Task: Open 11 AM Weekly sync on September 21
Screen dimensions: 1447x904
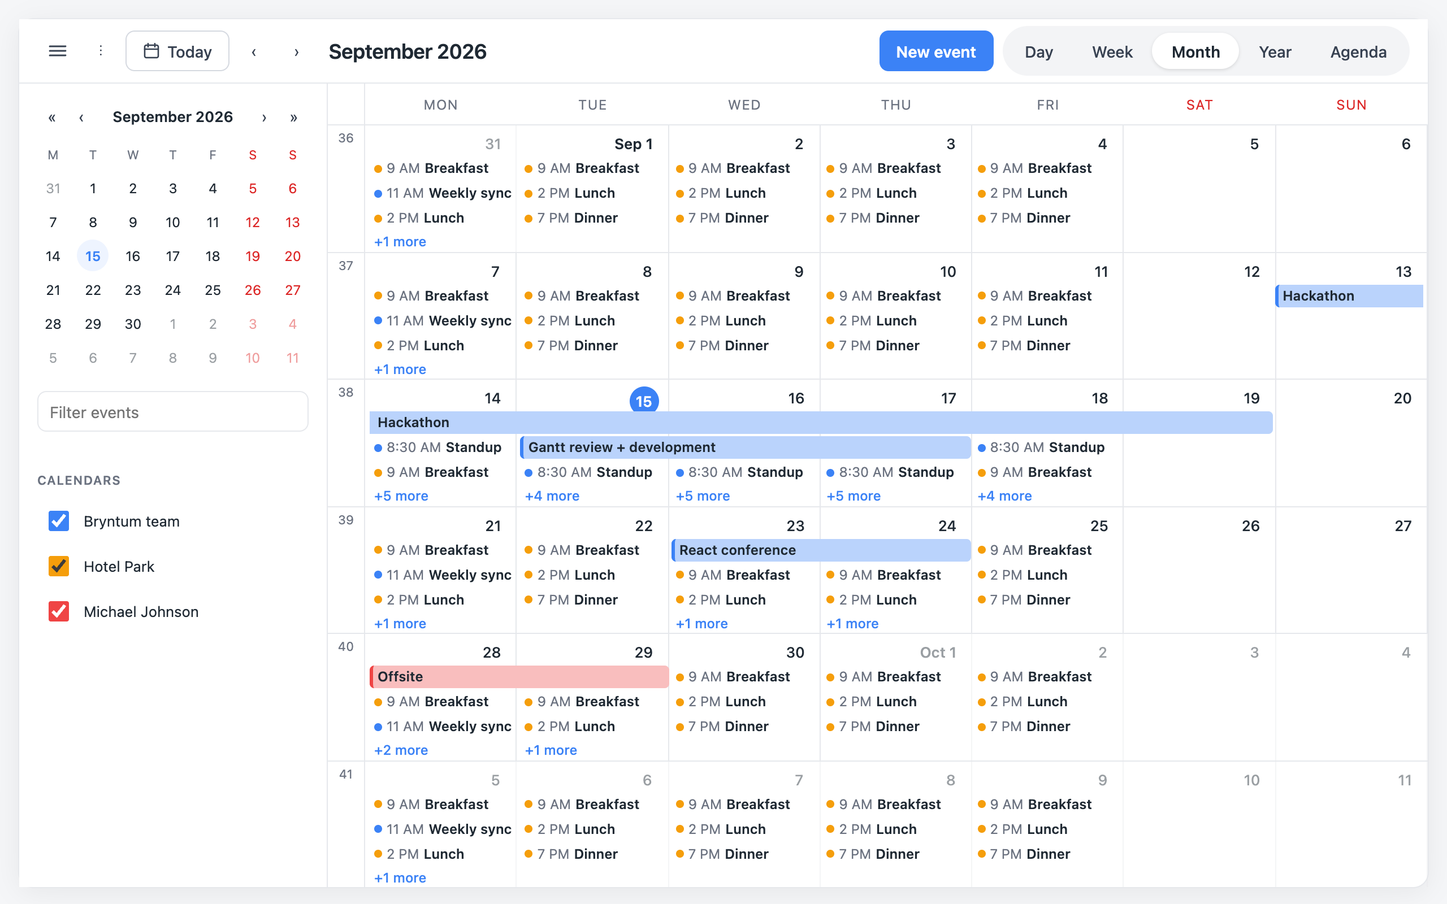Action: pos(443,575)
